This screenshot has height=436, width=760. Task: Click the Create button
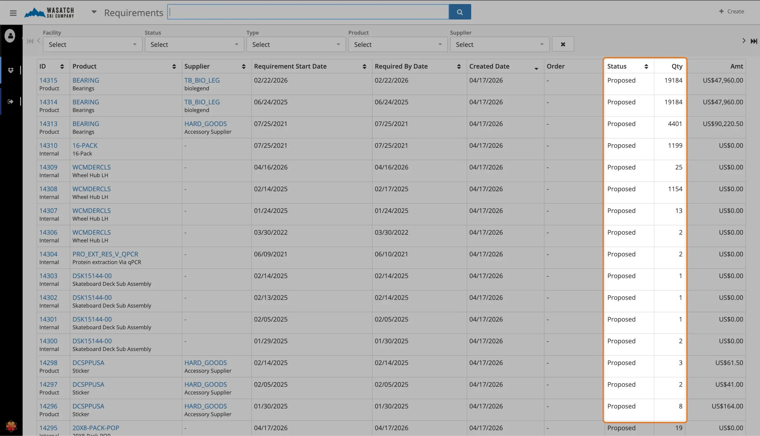(732, 11)
